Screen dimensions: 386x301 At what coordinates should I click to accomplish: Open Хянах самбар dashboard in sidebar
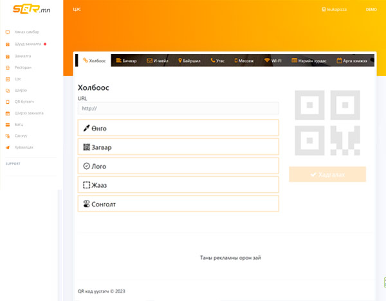[26, 32]
